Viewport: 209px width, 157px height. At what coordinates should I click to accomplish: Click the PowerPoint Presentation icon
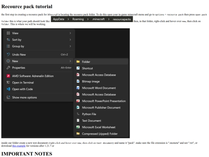[x=78, y=101]
